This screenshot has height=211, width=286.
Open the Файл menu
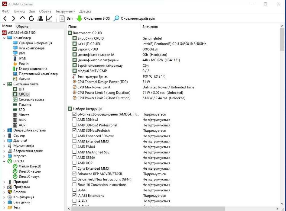pyautogui.click(x=6, y=11)
